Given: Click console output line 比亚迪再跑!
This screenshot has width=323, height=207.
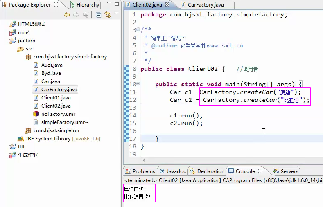Looking at the screenshot, I should point(138,197).
